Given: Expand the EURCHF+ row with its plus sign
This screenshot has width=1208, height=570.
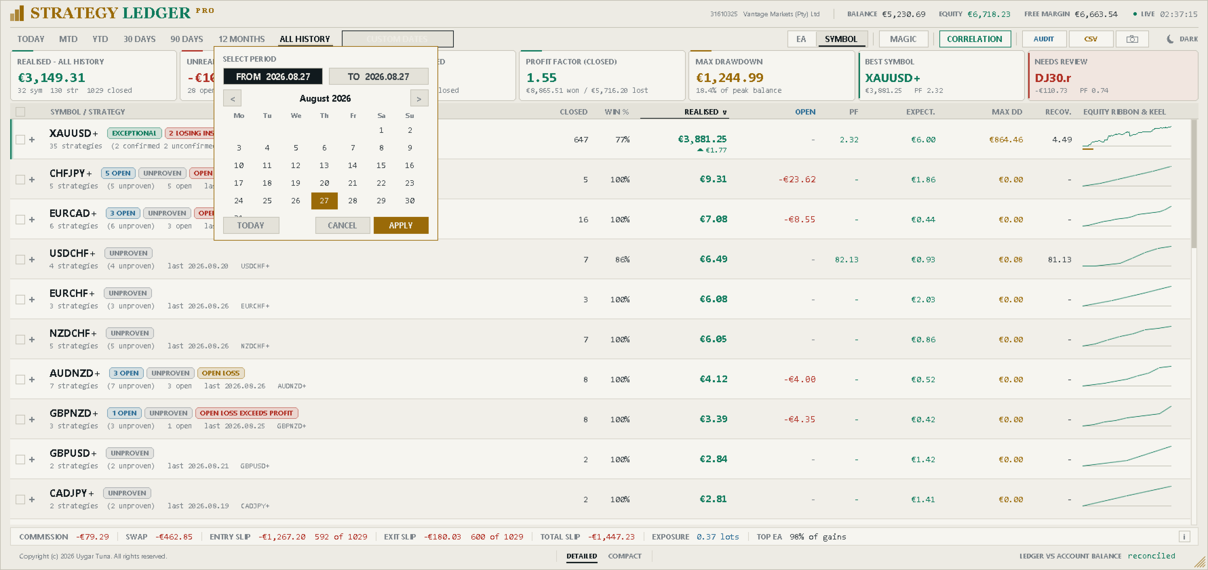Looking at the screenshot, I should [x=32, y=300].
